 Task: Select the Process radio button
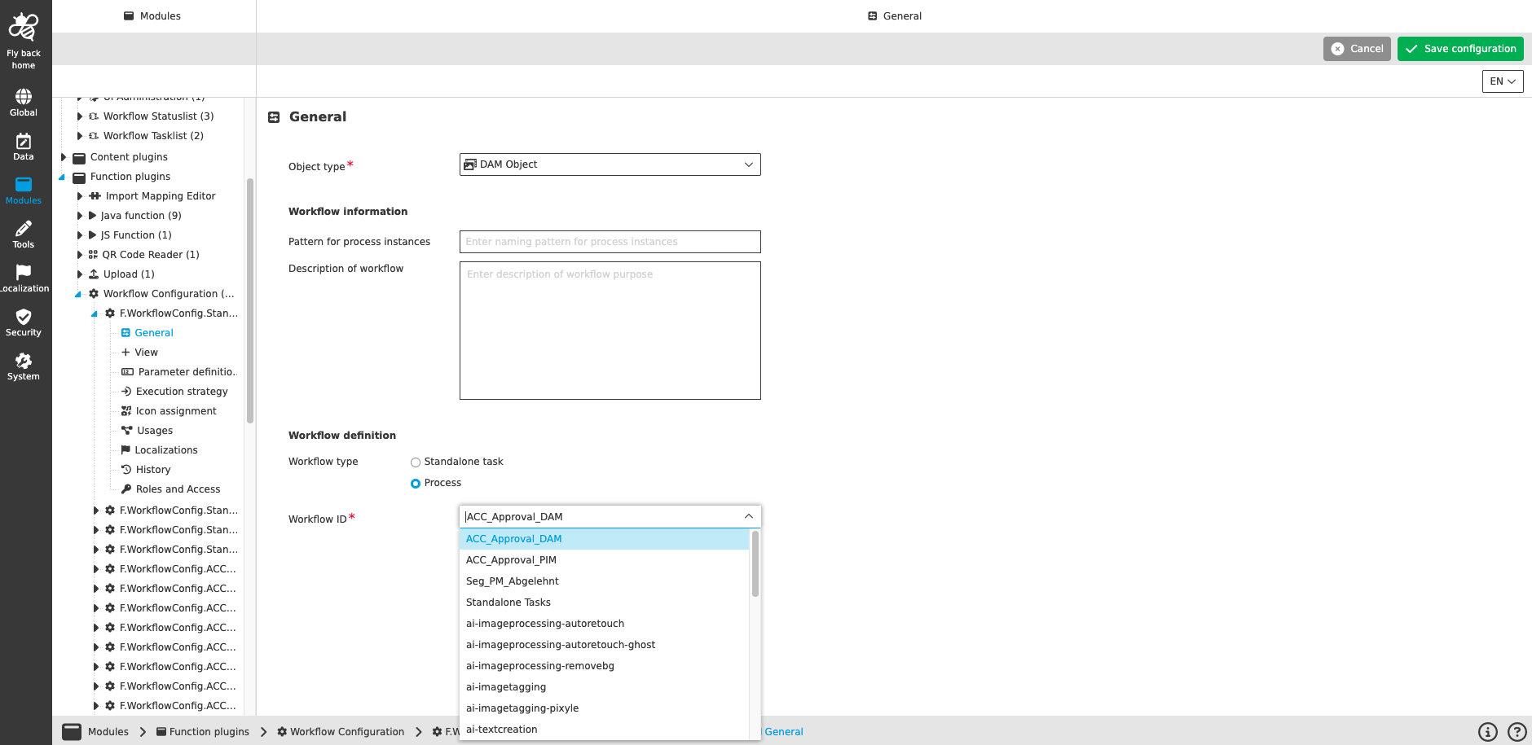416,484
